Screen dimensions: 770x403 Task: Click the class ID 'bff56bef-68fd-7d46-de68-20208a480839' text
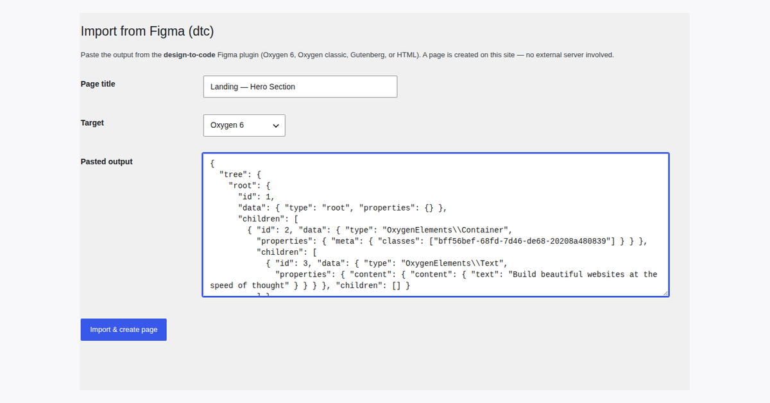(x=524, y=241)
